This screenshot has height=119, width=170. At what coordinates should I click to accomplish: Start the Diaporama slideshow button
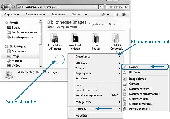click(x=59, y=15)
